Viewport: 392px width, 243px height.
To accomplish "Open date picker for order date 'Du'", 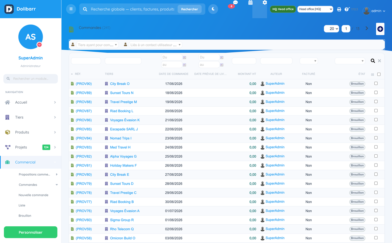I will coord(184,57).
